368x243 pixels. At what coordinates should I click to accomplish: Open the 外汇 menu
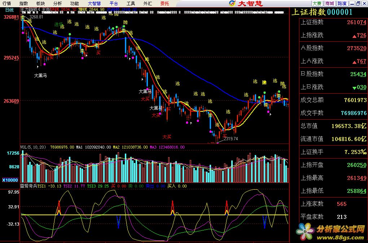148,4
